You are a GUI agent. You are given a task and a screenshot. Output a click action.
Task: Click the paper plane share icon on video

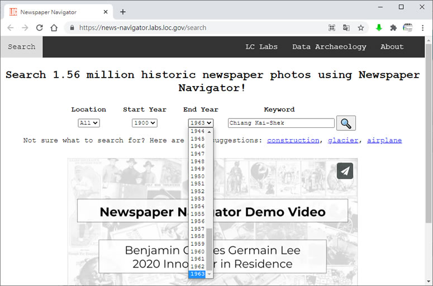345,171
